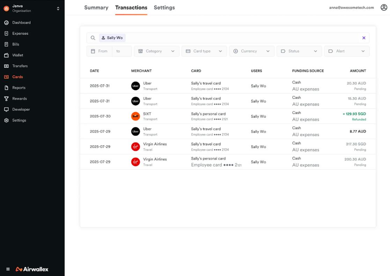Open the Card type dropdown
The height and width of the screenshot is (276, 390).
(x=204, y=51)
